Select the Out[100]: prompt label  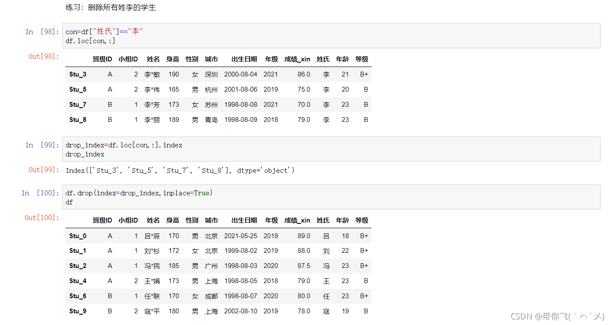[x=42, y=217]
